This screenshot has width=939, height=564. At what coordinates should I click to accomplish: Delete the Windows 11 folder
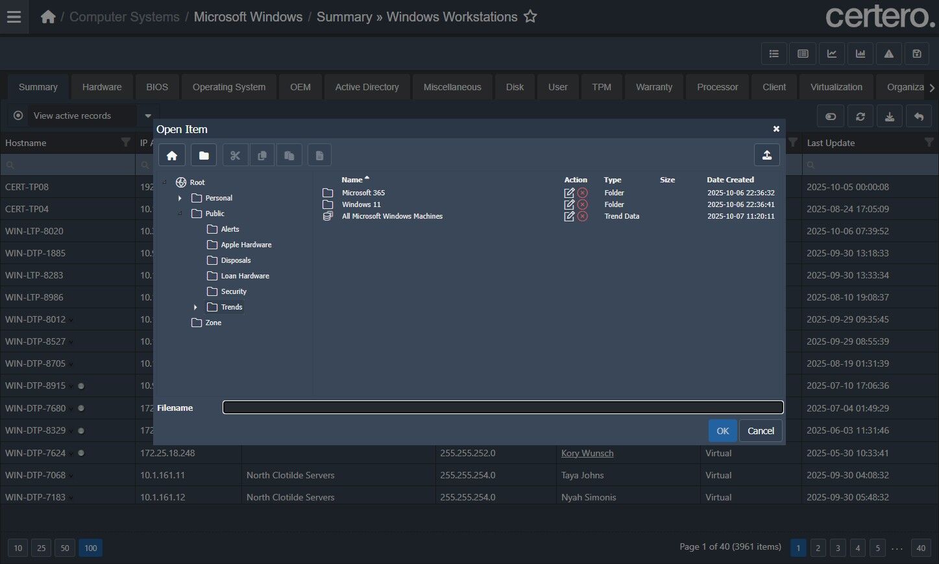pyautogui.click(x=583, y=204)
